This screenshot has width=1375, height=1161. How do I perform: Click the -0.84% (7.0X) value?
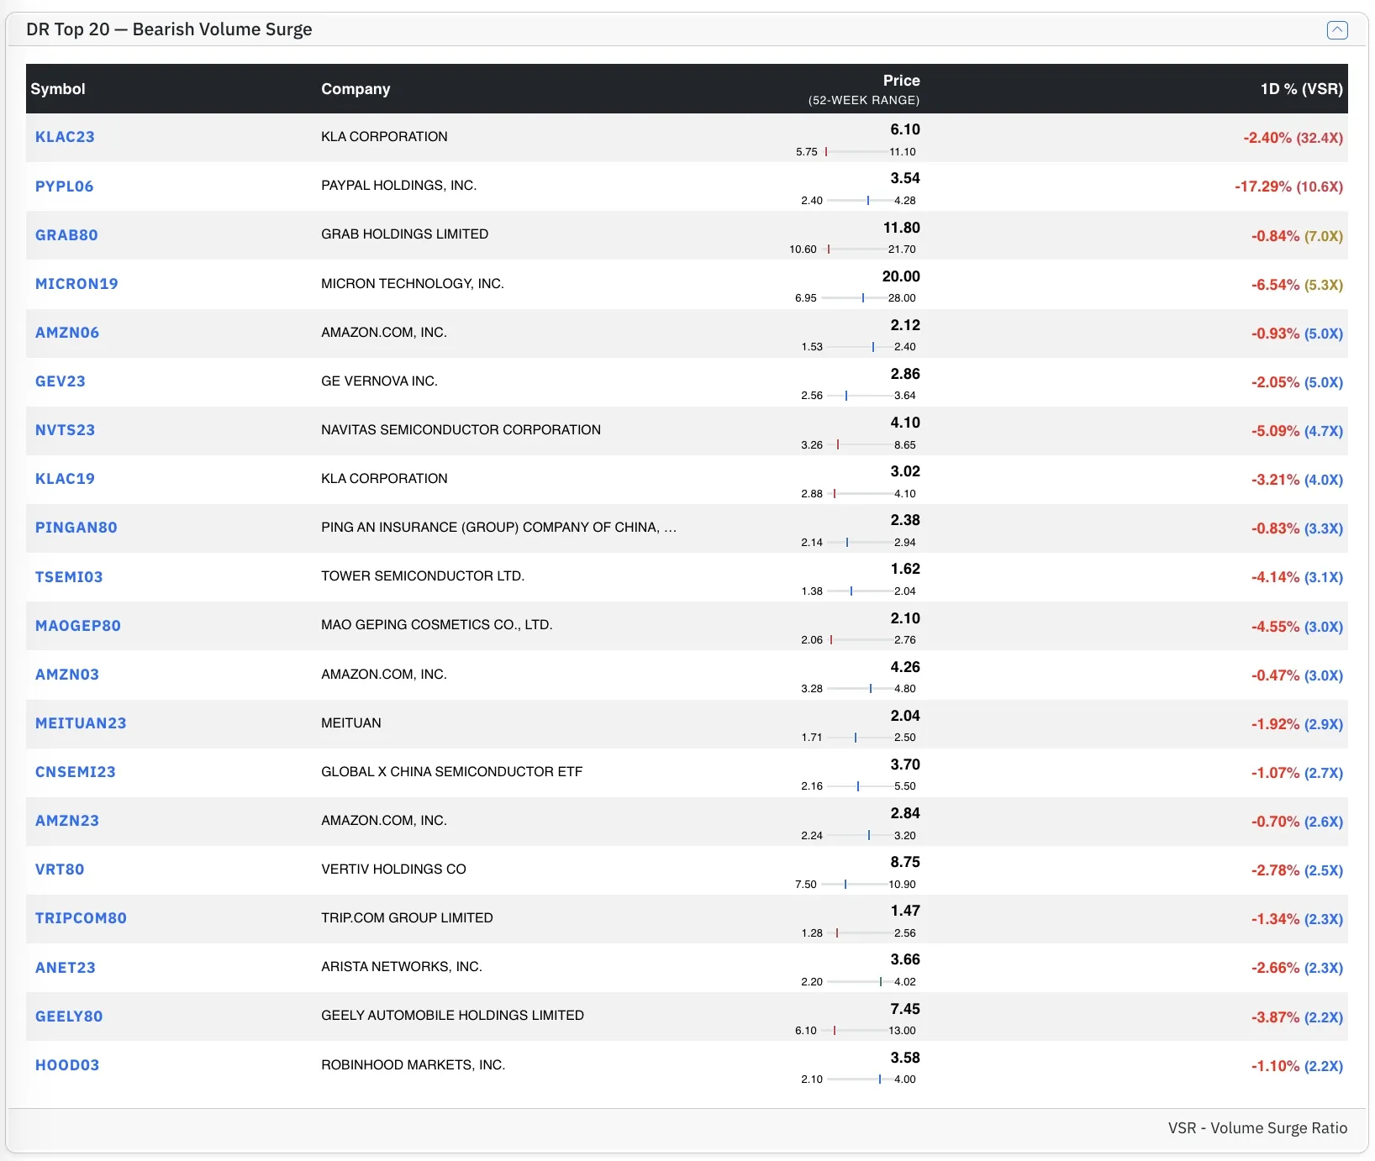(1297, 236)
